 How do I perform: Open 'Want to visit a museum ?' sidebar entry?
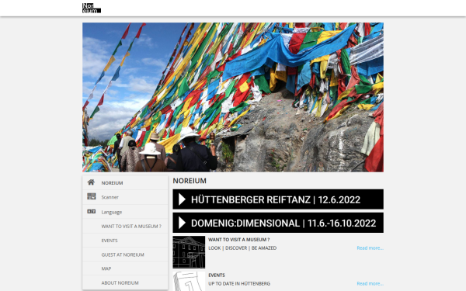pos(125,226)
